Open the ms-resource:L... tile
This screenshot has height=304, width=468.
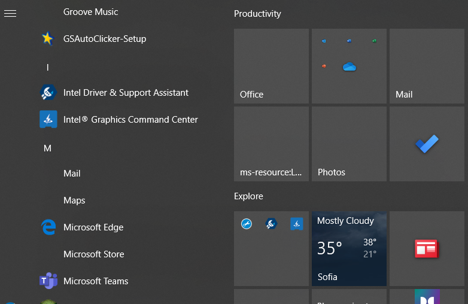pyautogui.click(x=271, y=144)
